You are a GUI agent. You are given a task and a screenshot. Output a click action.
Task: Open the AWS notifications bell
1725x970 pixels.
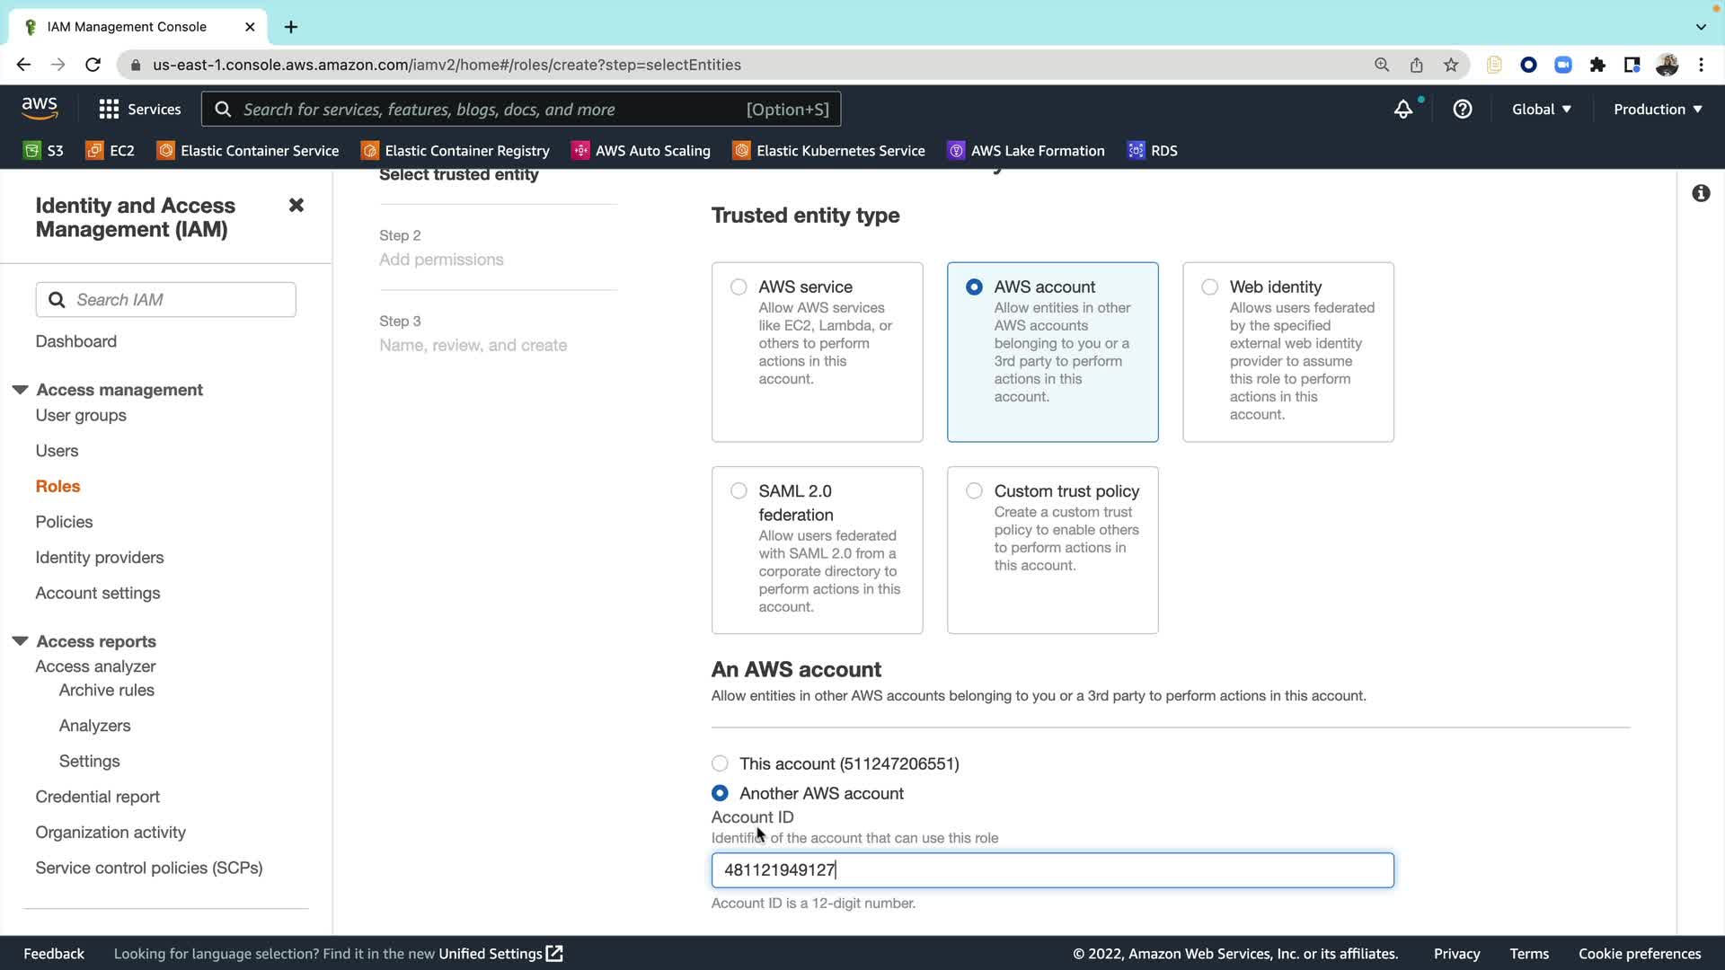pos(1402,110)
